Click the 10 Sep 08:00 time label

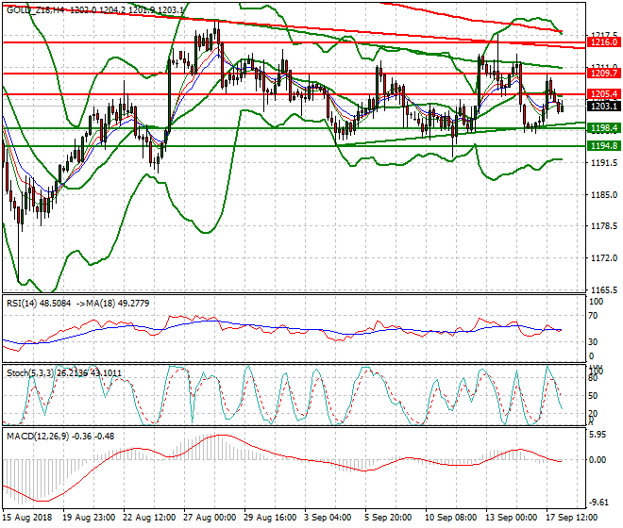(451, 518)
